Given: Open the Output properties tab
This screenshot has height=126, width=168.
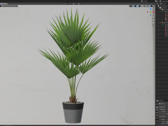Looking at the screenshot, I should coord(157,110).
